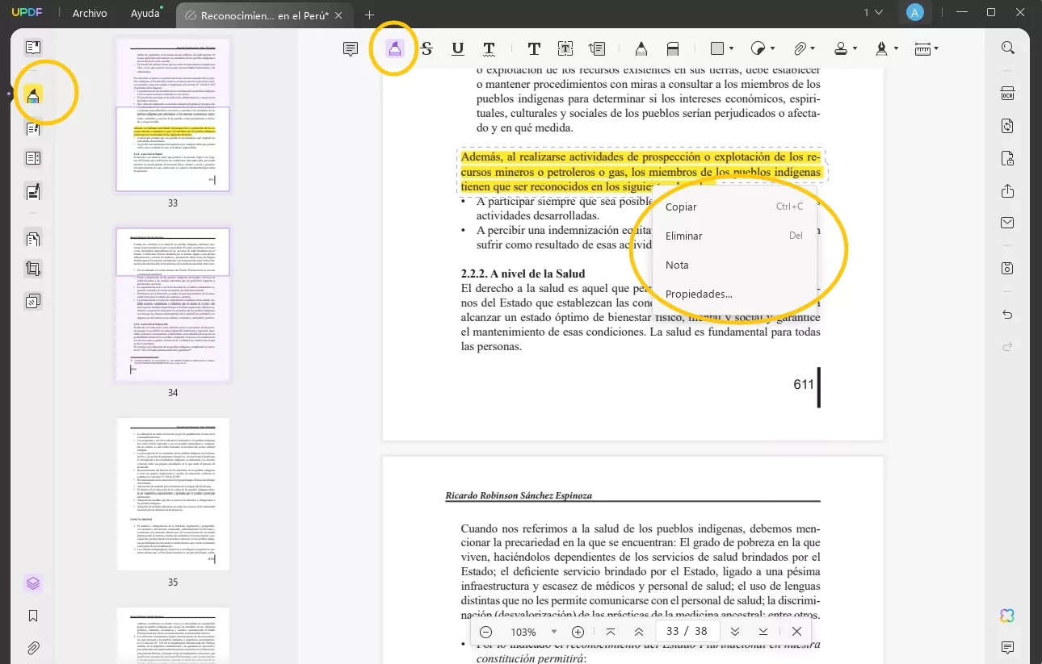
Task: Click the save as other icon
Action: click(x=1007, y=269)
